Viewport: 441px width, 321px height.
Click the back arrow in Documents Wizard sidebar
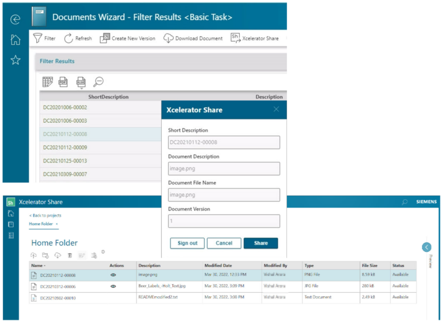click(15, 19)
